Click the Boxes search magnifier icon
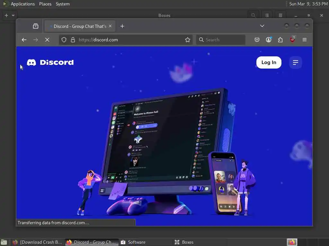The height and width of the screenshot is (246, 329). 253,15
